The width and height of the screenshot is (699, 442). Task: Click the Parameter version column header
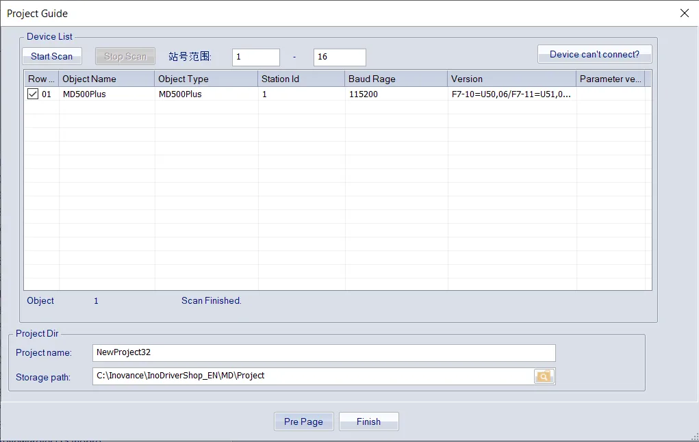click(609, 79)
